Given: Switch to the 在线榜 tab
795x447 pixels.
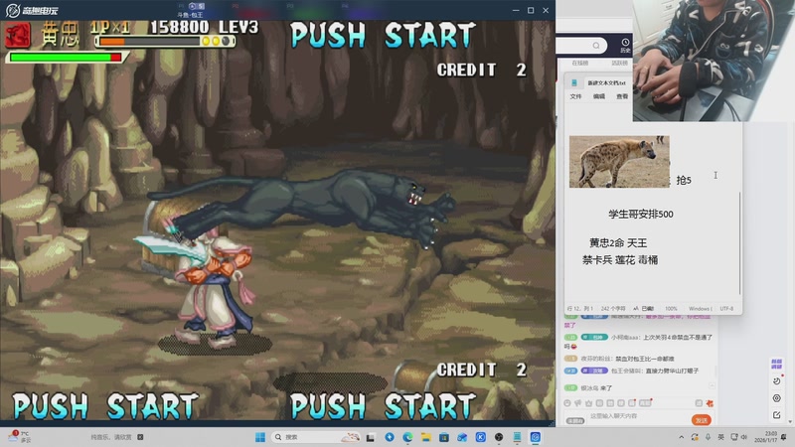Looking at the screenshot, I should (580, 63).
